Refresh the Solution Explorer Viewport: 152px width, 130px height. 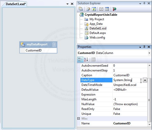point(94,9)
